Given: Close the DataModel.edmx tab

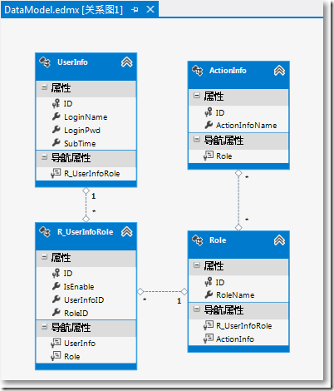Looking at the screenshot, I should 150,10.
